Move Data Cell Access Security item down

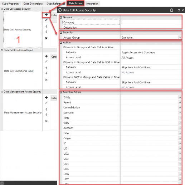pos(47,31)
